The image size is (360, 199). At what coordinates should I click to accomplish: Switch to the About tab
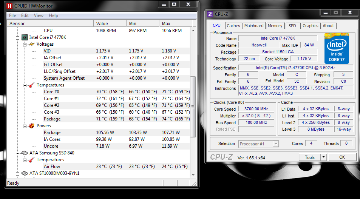coord(328,26)
